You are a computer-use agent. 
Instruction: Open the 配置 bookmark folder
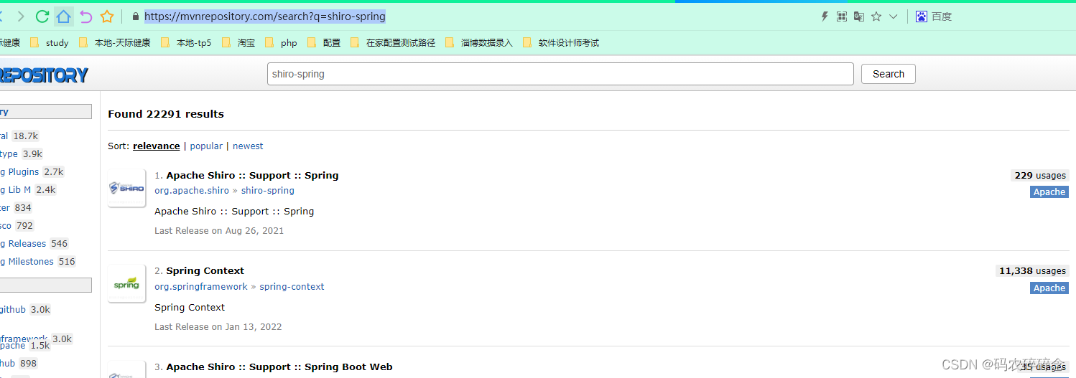324,42
